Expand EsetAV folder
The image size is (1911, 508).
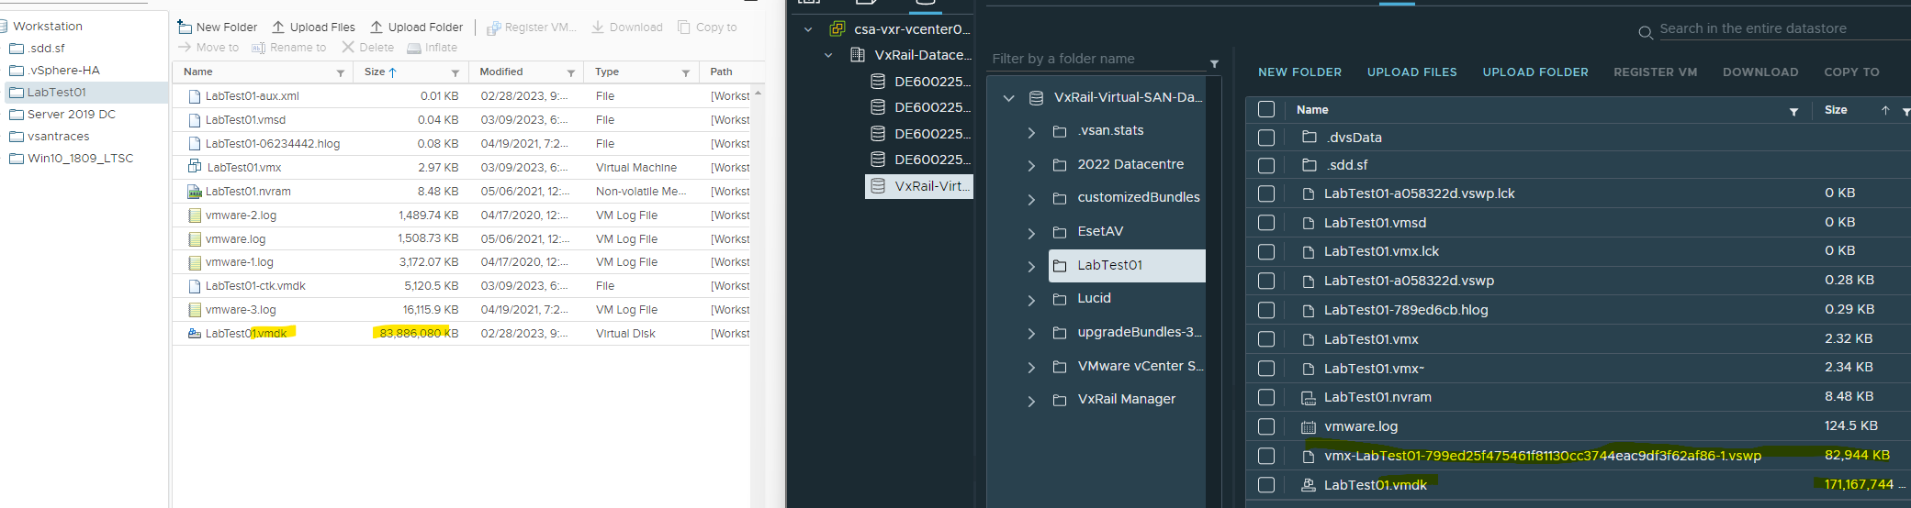tap(1031, 233)
